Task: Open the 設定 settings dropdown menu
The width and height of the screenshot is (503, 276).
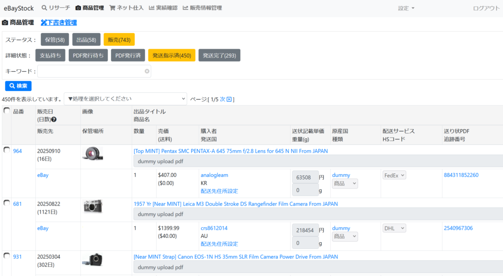Action: pos(406,8)
